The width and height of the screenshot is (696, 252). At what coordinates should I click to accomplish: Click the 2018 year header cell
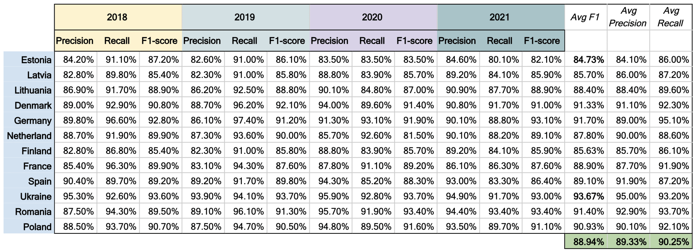[117, 17]
